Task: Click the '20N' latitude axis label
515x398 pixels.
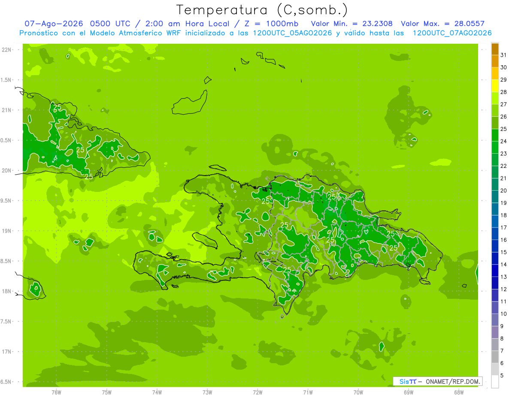Action: (7, 170)
